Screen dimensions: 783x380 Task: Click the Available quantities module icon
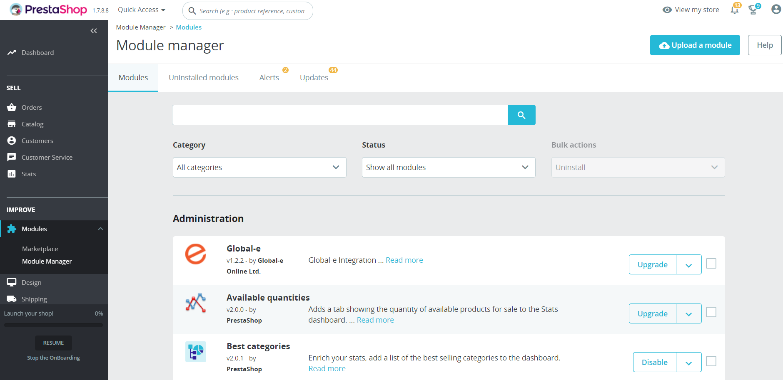196,303
